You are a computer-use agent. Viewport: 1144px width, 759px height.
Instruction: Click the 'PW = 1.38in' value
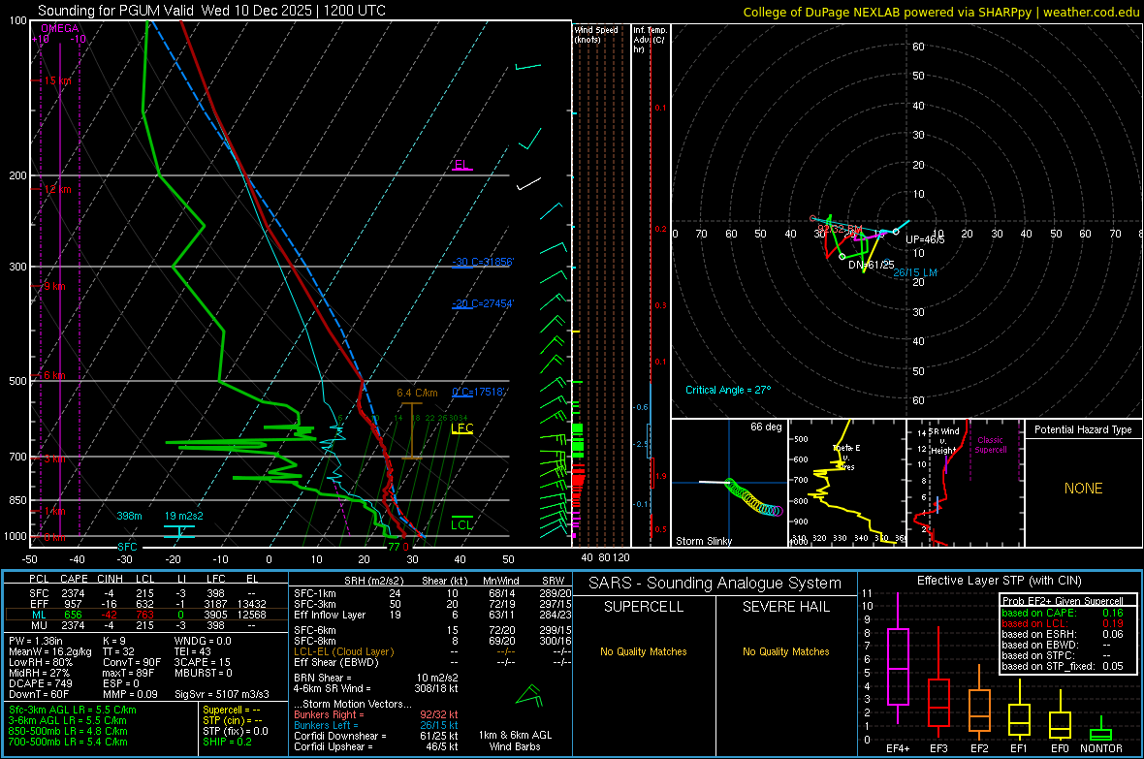pyautogui.click(x=35, y=641)
